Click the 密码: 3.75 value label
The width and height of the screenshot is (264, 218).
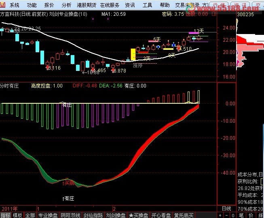point(173,14)
